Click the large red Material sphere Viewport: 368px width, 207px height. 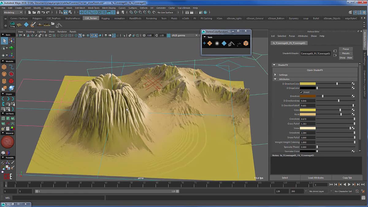8,142
